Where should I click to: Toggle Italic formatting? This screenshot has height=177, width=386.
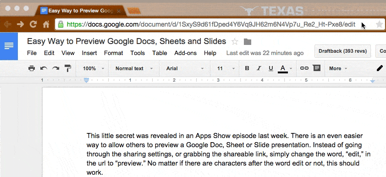259,68
